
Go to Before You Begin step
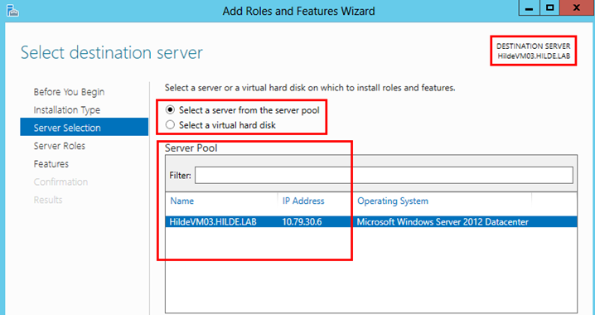(69, 92)
